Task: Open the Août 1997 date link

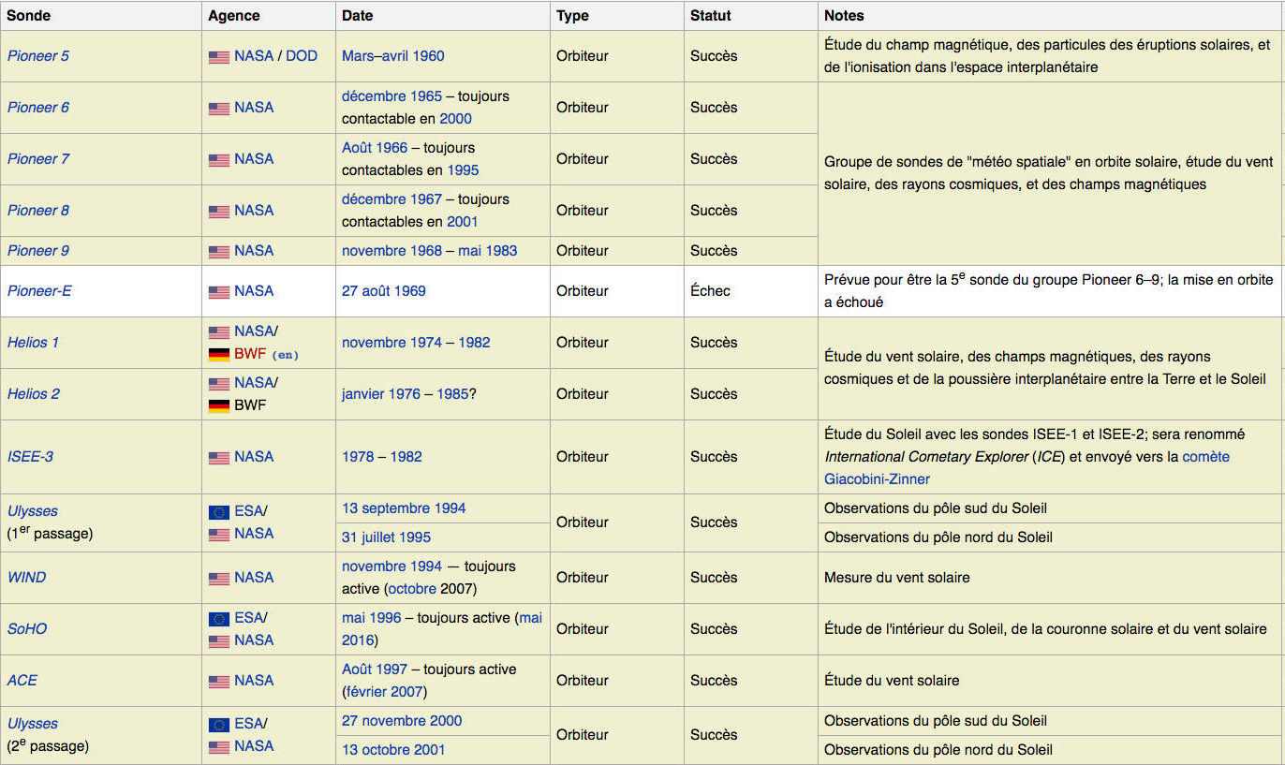Action: click(x=375, y=669)
